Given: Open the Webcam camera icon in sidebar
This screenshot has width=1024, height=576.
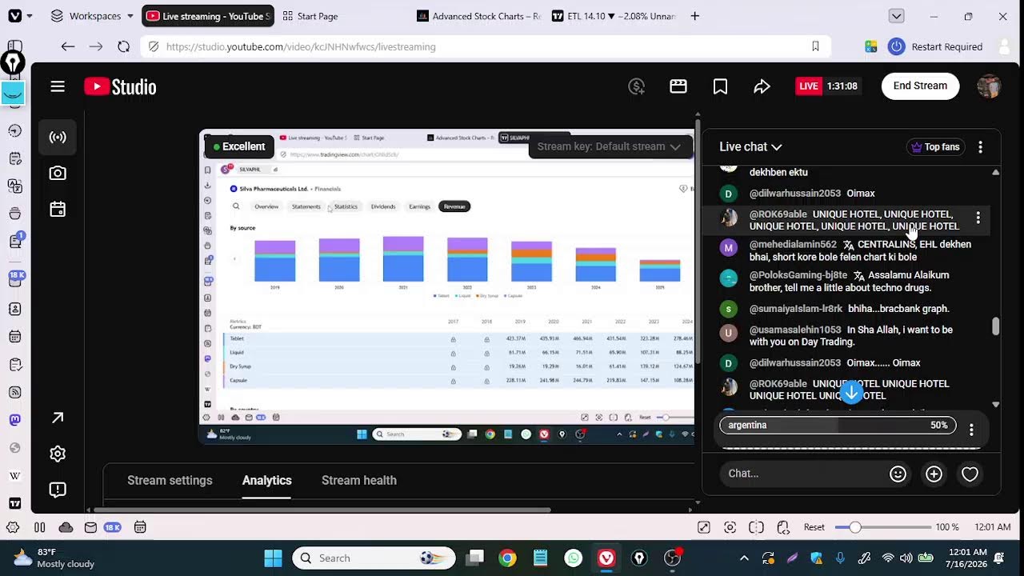Looking at the screenshot, I should click(x=58, y=173).
